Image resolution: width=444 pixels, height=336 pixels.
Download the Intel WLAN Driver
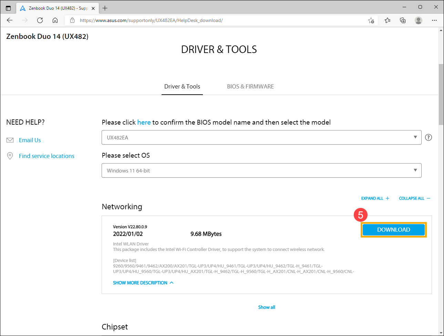394,230
